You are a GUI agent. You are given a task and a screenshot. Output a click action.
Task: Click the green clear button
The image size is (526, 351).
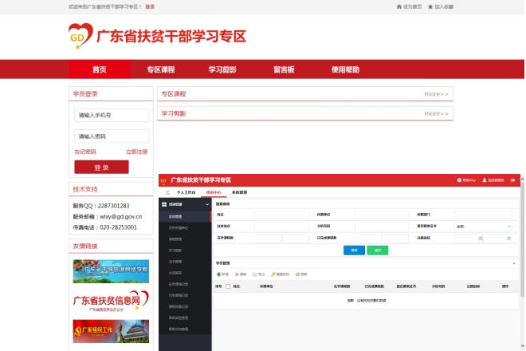click(x=378, y=250)
